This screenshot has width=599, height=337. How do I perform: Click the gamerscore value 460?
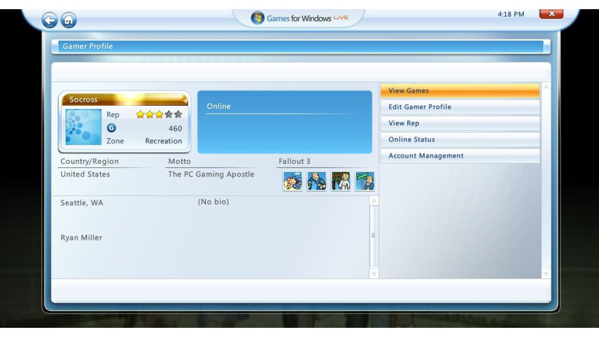tap(175, 129)
